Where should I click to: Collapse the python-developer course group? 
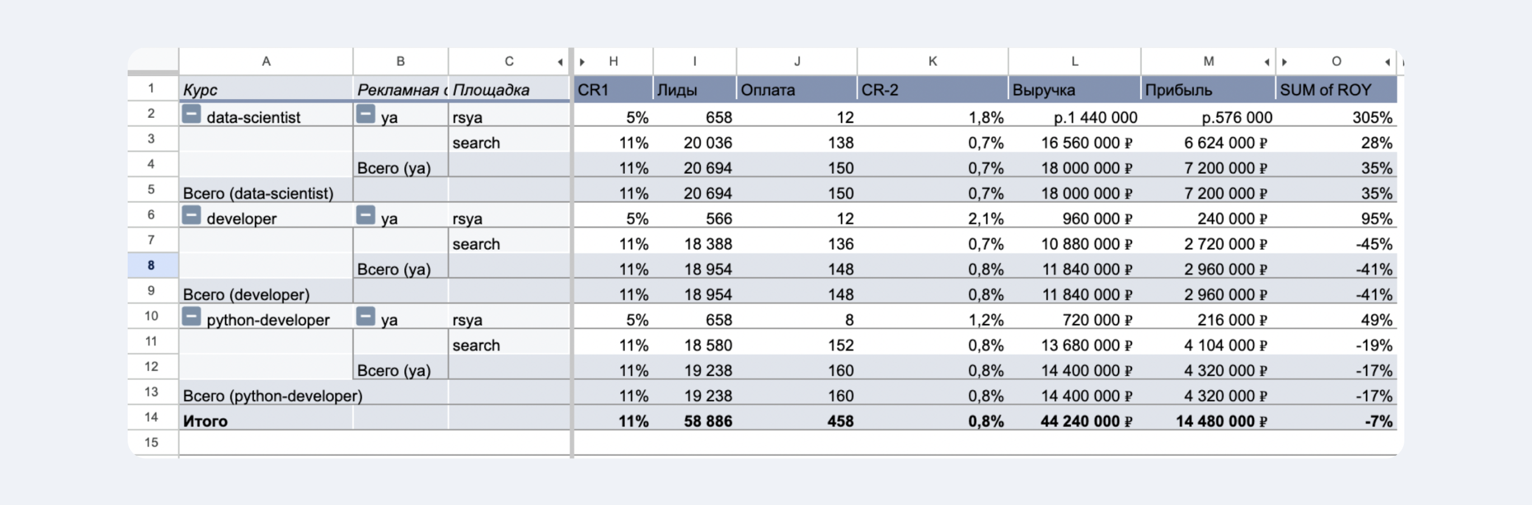point(191,317)
